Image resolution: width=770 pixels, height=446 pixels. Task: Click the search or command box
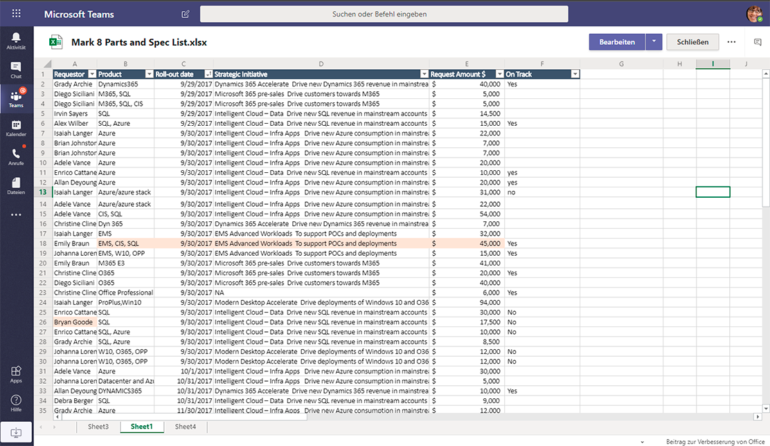coord(384,15)
